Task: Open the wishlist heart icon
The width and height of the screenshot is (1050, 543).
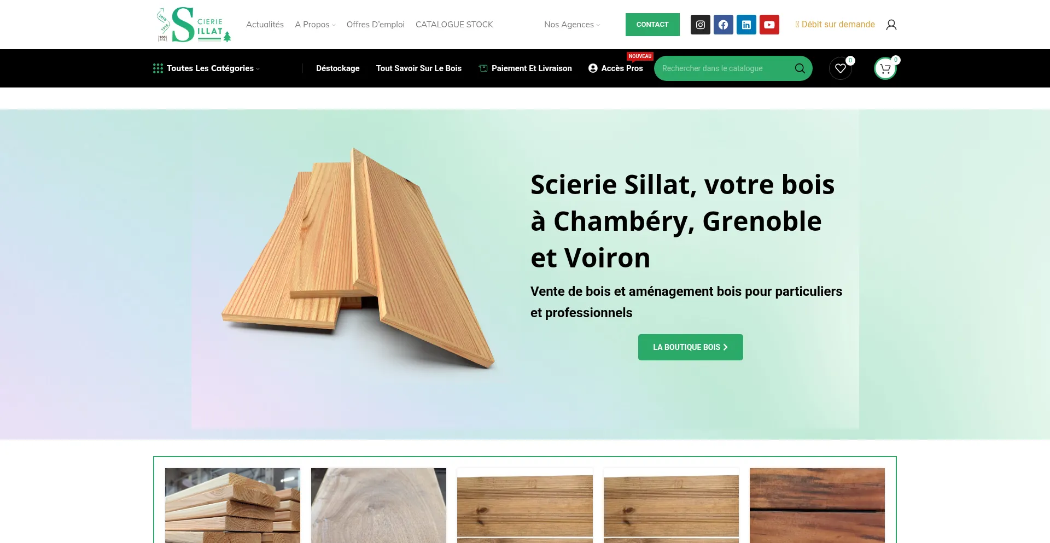Action: pyautogui.click(x=841, y=68)
